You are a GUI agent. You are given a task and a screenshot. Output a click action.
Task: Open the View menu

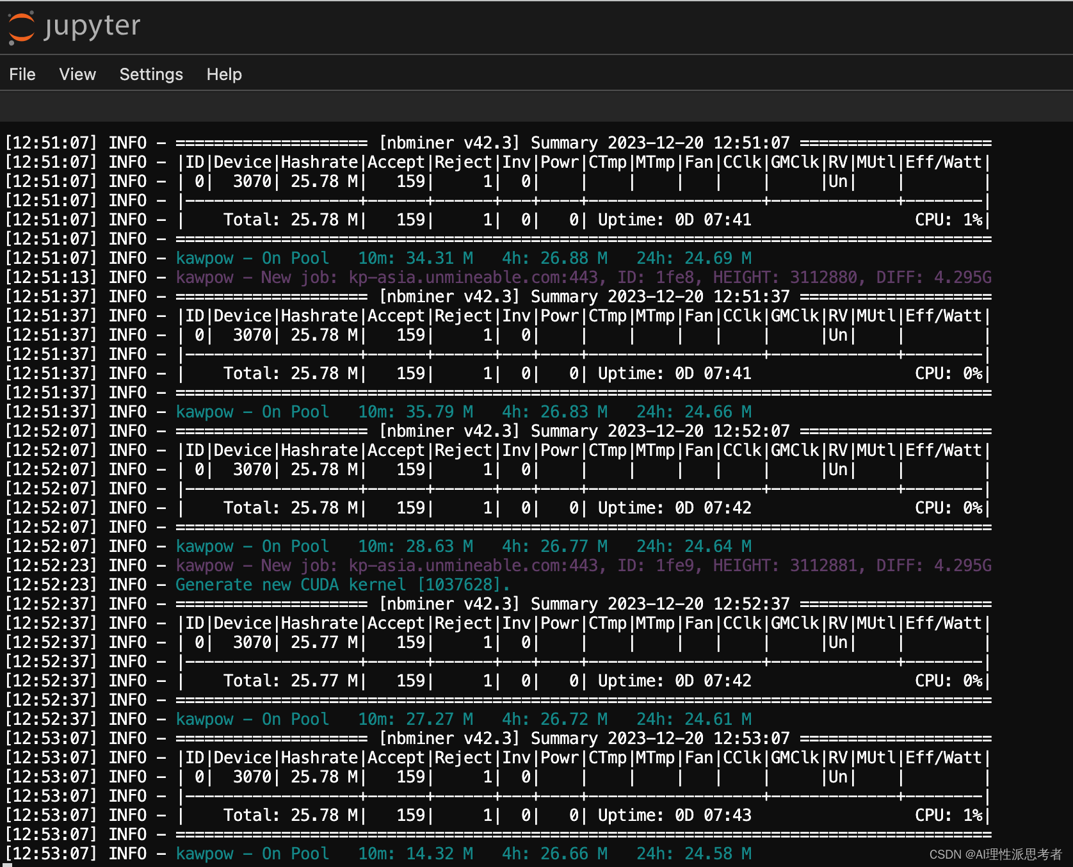point(77,74)
